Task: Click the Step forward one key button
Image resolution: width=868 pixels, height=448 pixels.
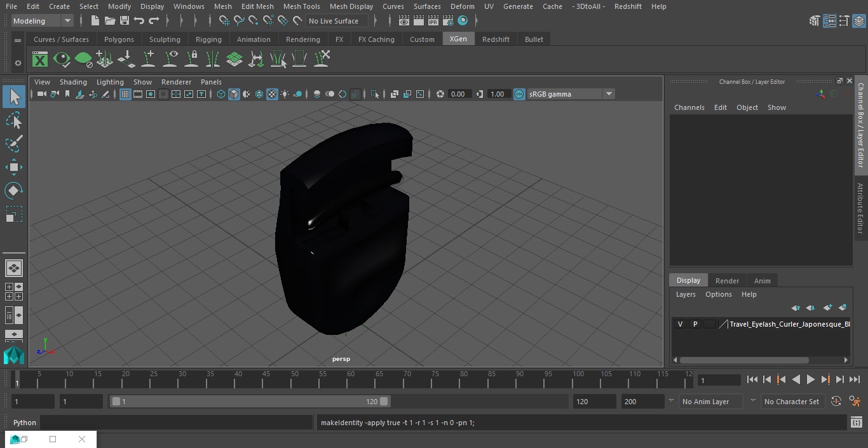Action: click(x=825, y=379)
